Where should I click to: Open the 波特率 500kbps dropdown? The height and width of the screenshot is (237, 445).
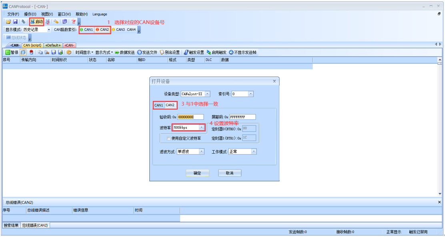click(x=201, y=128)
